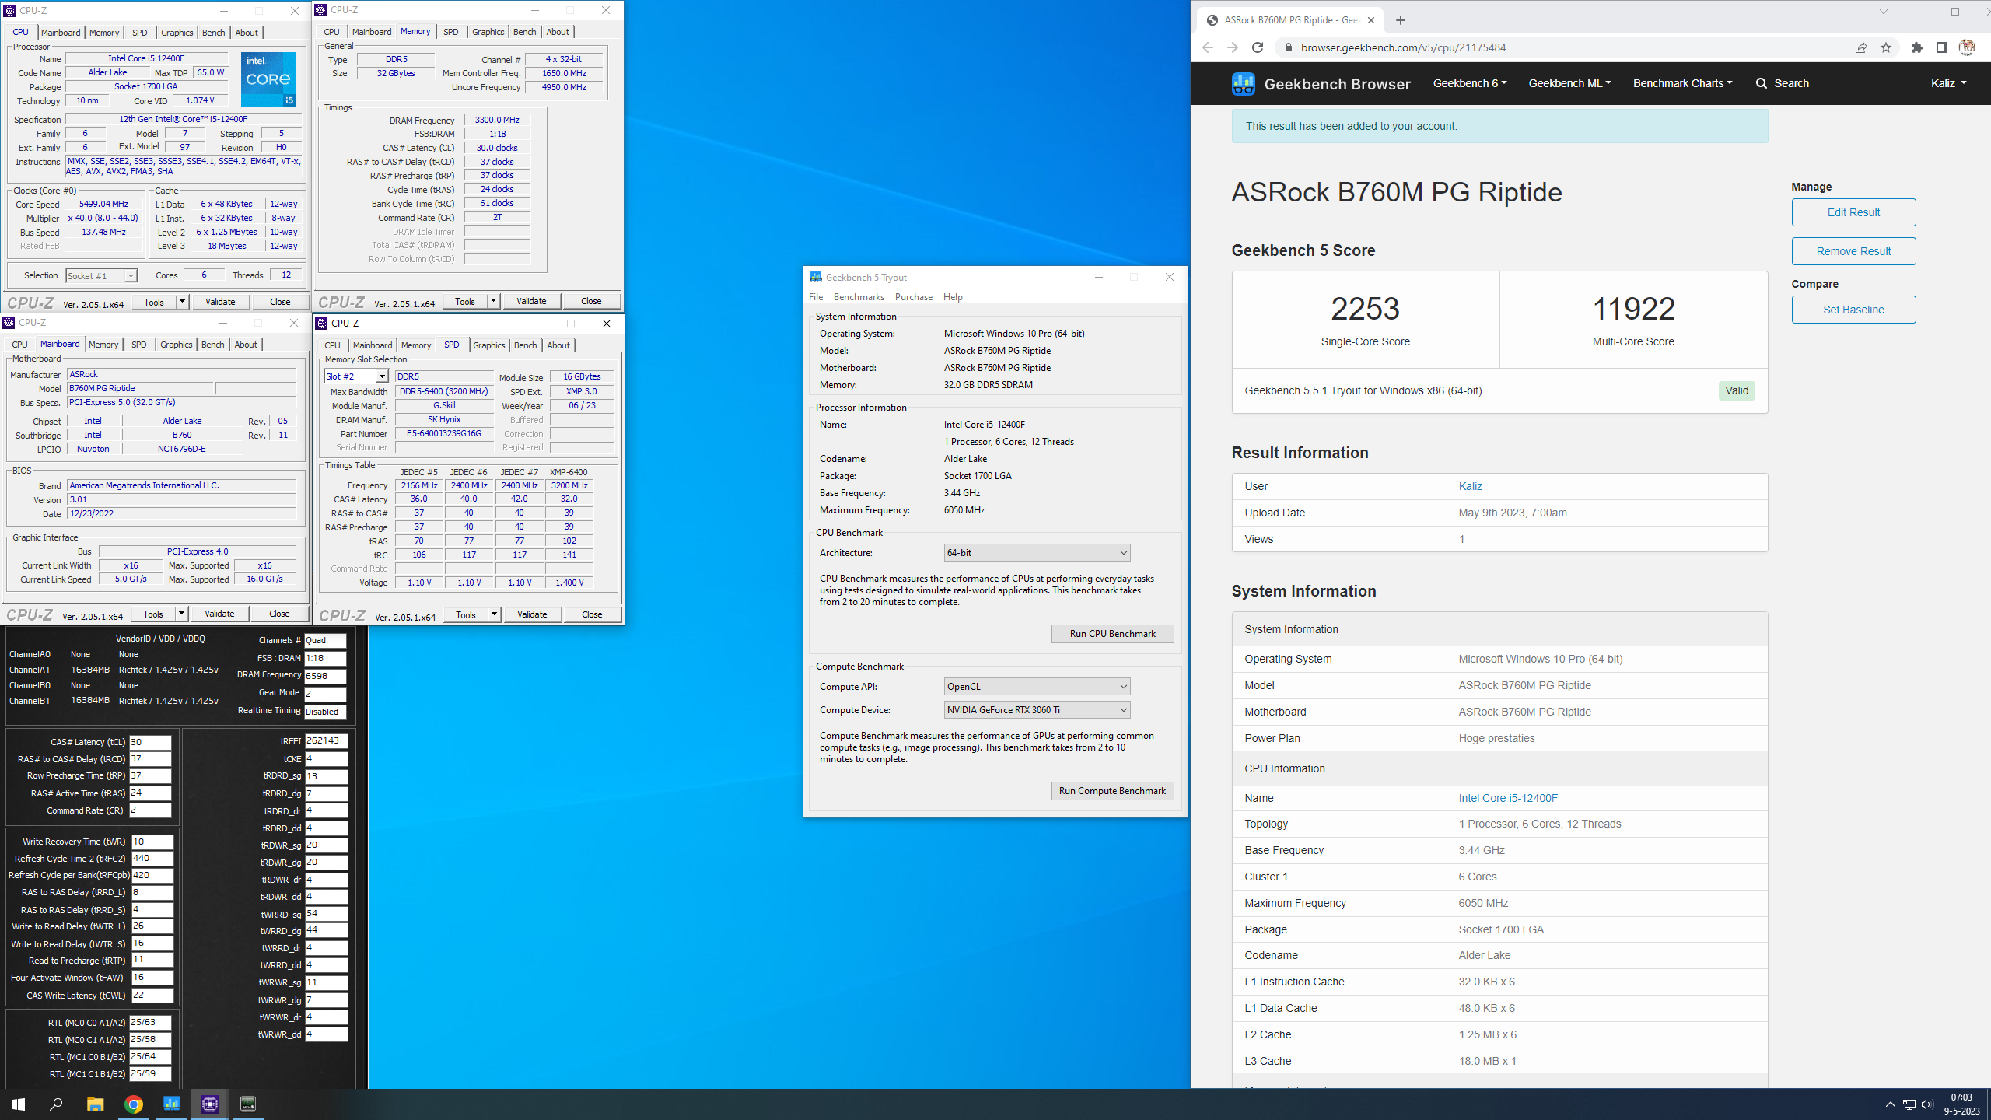Open the memory timing tool taskbar icon
The image size is (1991, 1120).
click(x=247, y=1104)
